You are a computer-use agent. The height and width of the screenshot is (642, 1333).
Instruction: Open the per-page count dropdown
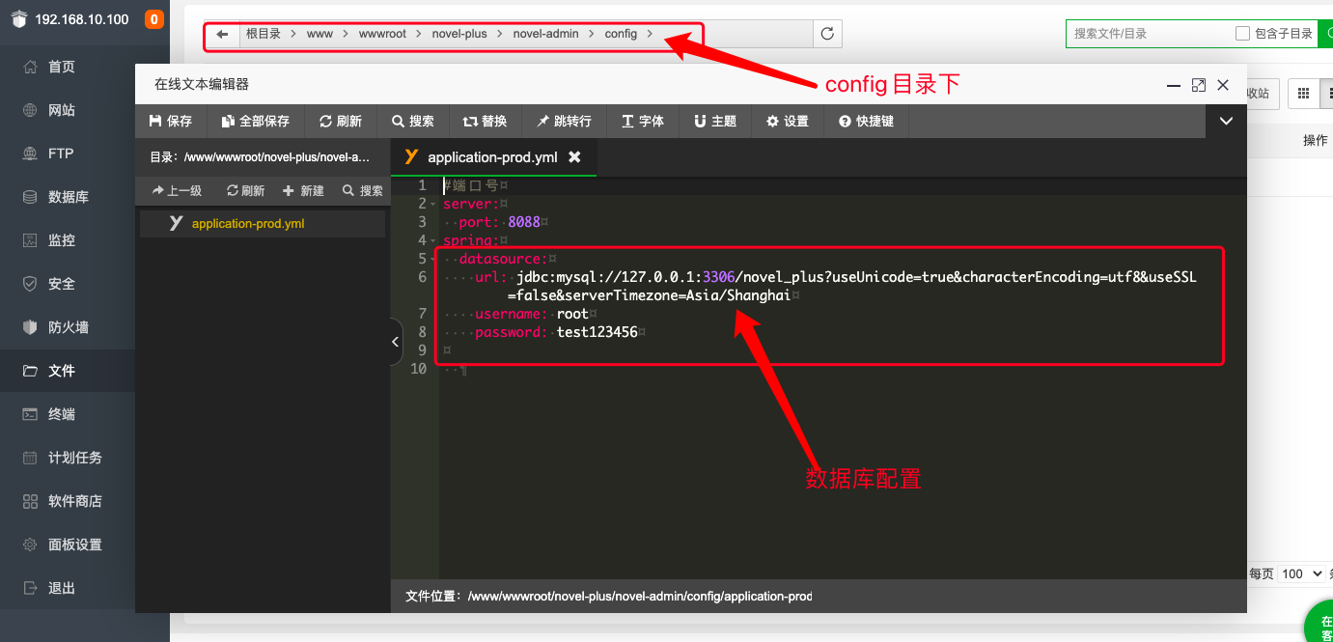tap(1303, 573)
